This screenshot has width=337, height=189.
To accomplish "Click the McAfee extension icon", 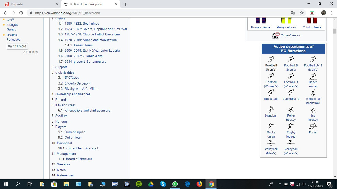I will (312, 13).
